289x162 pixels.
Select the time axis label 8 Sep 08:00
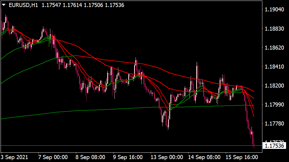(x=90, y=157)
